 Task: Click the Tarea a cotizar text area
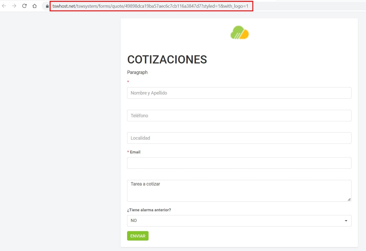coord(239,191)
